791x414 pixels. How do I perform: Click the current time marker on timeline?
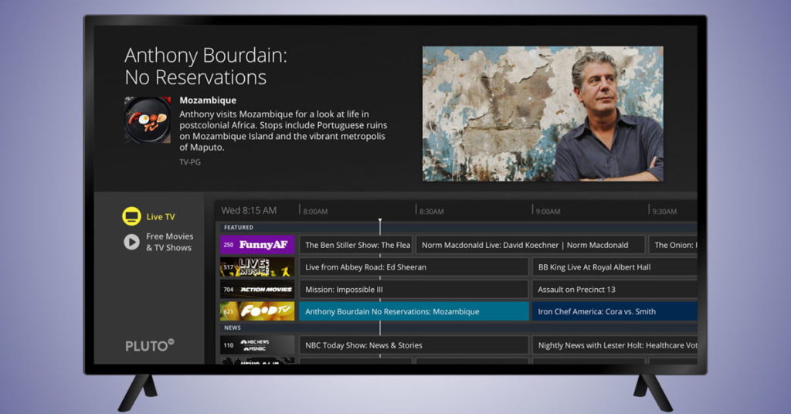point(380,222)
